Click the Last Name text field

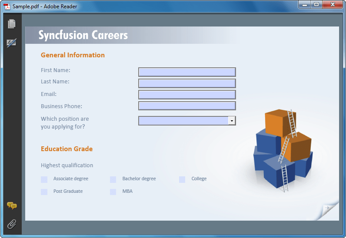[x=187, y=83]
